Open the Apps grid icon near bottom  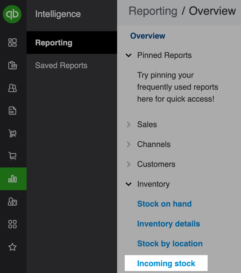tap(12, 224)
